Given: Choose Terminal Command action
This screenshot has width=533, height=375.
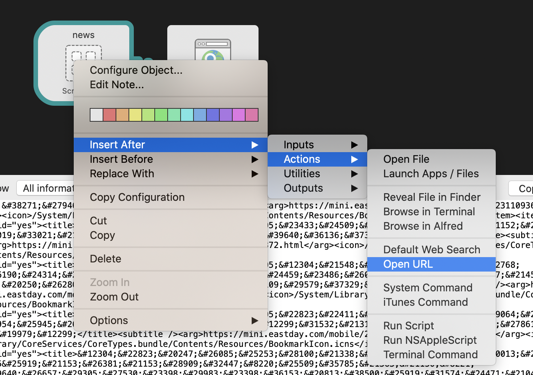Looking at the screenshot, I should tap(431, 355).
